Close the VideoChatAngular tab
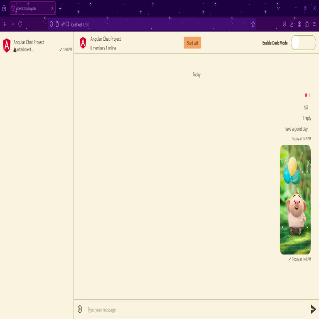 coord(52,8)
